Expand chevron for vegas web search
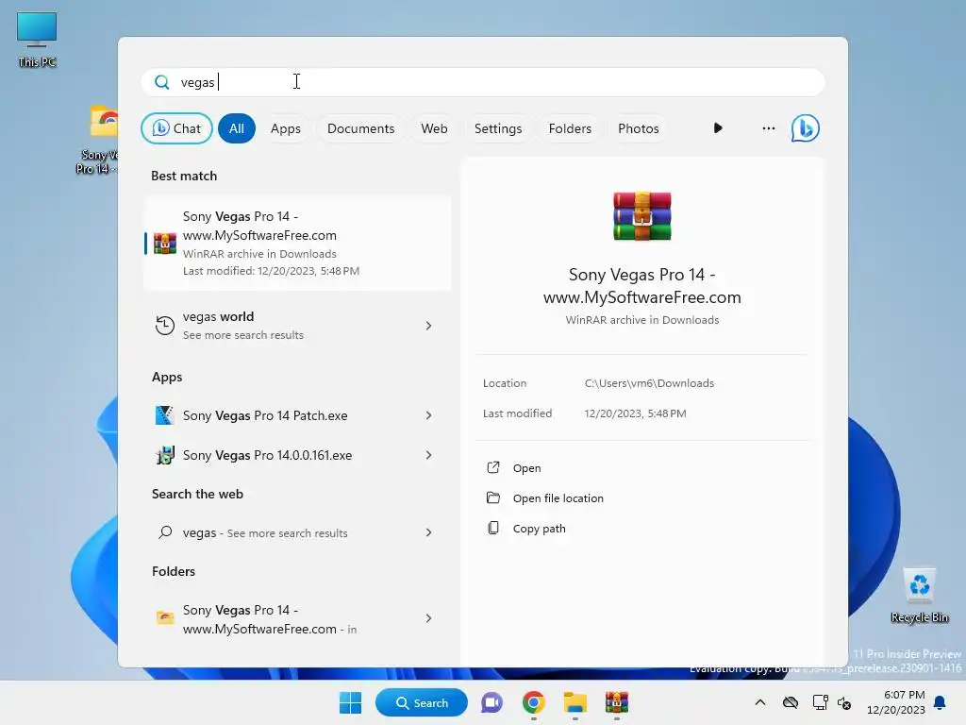The height and width of the screenshot is (725, 966). pos(429,532)
